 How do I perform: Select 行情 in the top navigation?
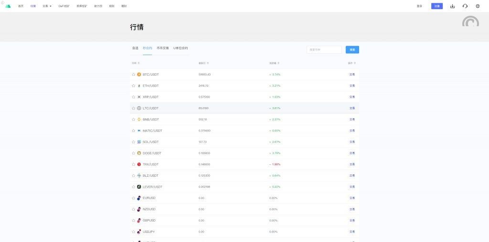point(33,6)
